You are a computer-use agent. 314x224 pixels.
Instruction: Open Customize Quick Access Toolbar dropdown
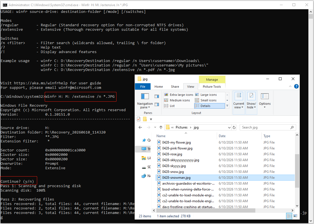(151, 119)
